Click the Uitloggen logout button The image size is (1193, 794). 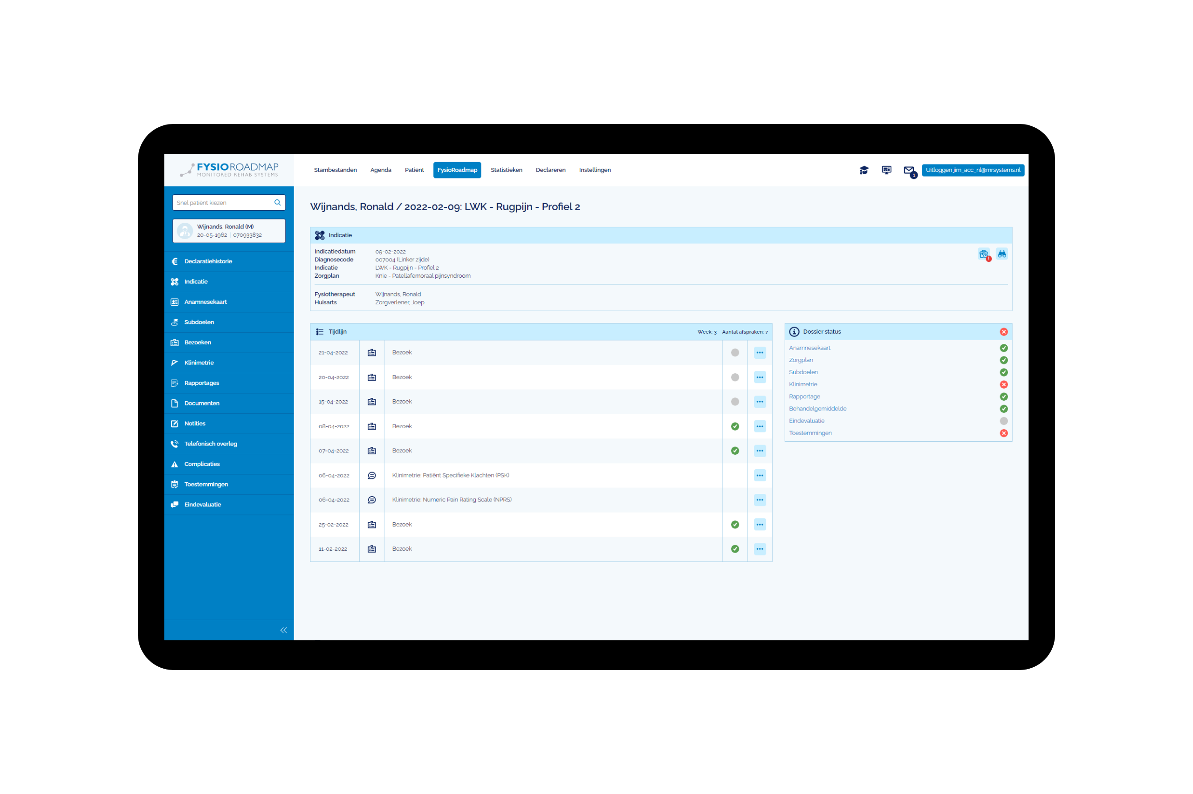click(x=972, y=170)
